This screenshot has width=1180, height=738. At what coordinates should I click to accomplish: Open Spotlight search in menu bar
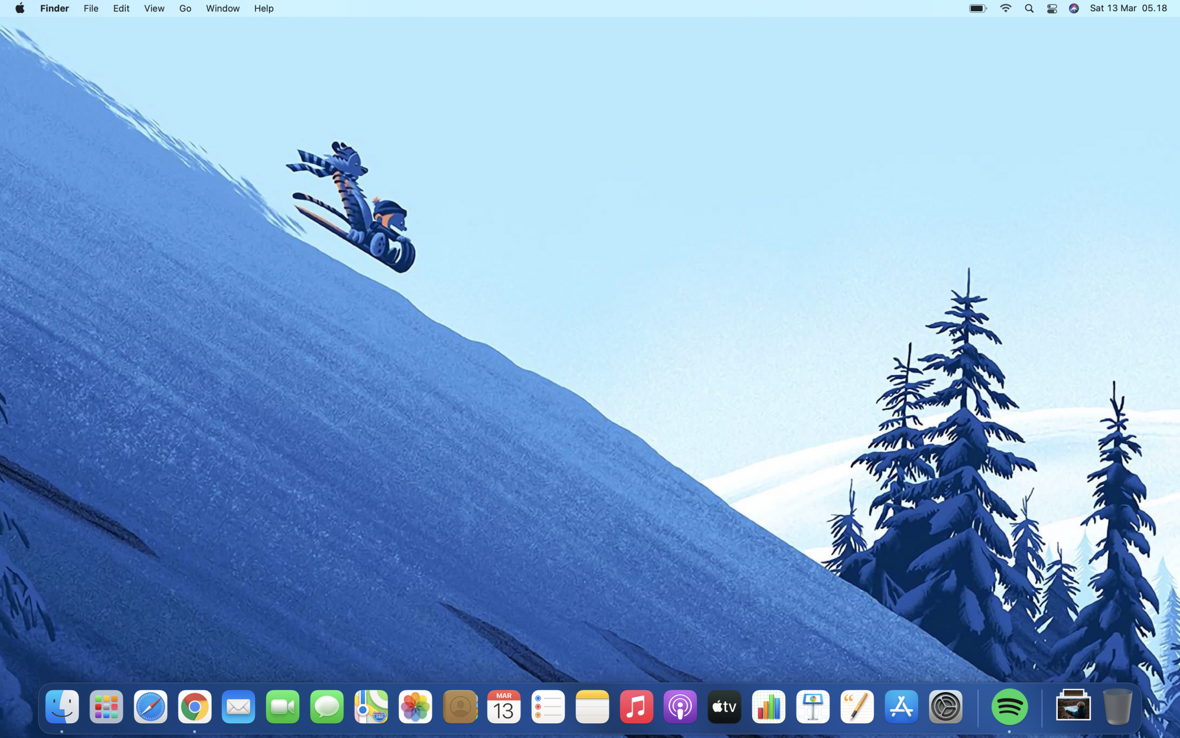click(x=1030, y=8)
